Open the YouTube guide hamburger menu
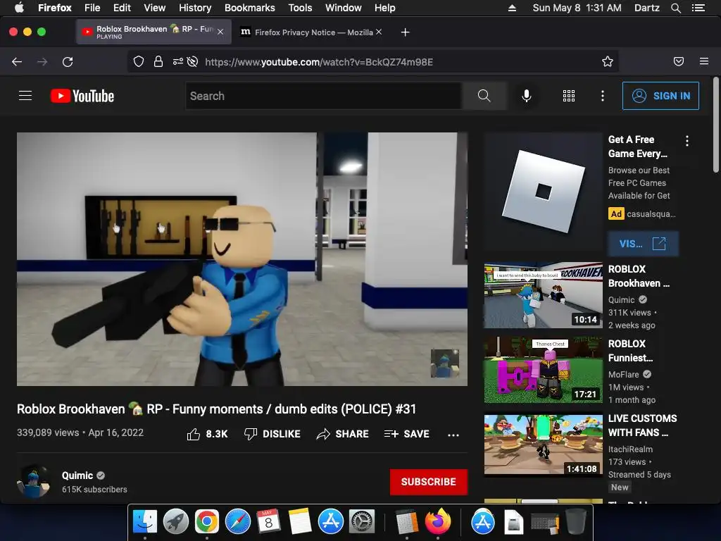 pos(25,96)
